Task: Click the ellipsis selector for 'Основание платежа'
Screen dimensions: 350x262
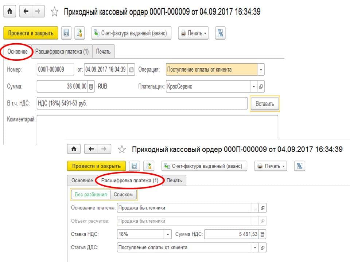Action: tap(255, 208)
